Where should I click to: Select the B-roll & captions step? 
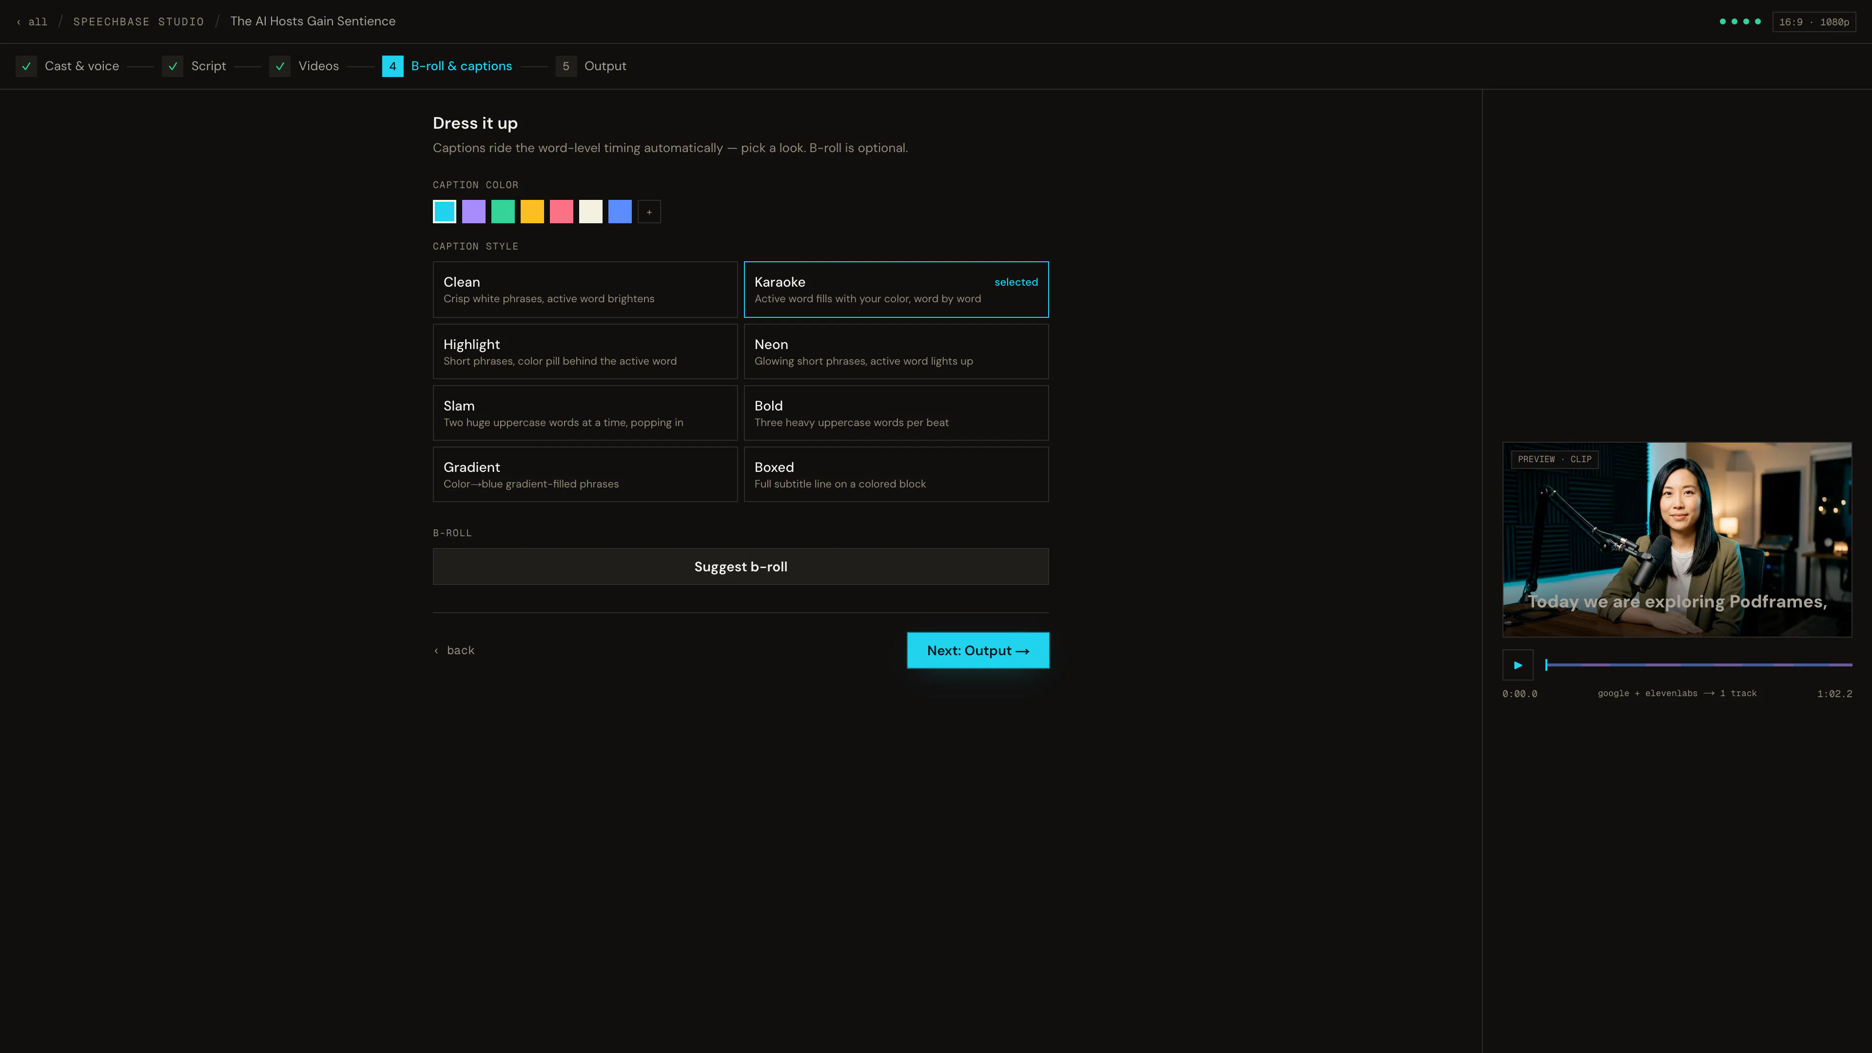(x=462, y=66)
